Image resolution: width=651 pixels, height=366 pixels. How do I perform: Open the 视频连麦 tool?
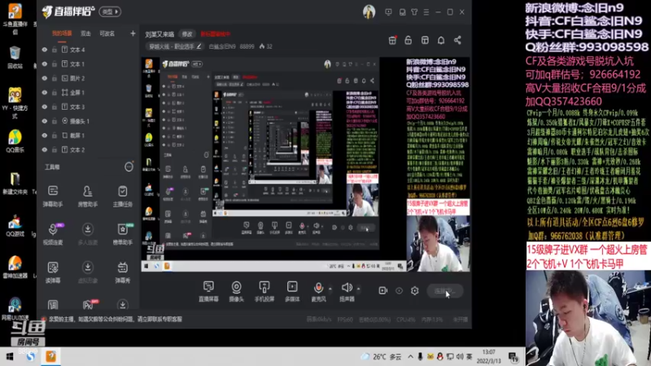click(53, 234)
